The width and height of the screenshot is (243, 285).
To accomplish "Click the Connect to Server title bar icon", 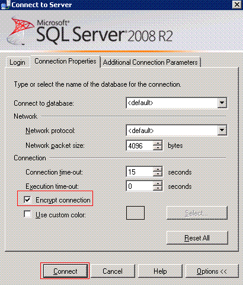I will click(5, 5).
